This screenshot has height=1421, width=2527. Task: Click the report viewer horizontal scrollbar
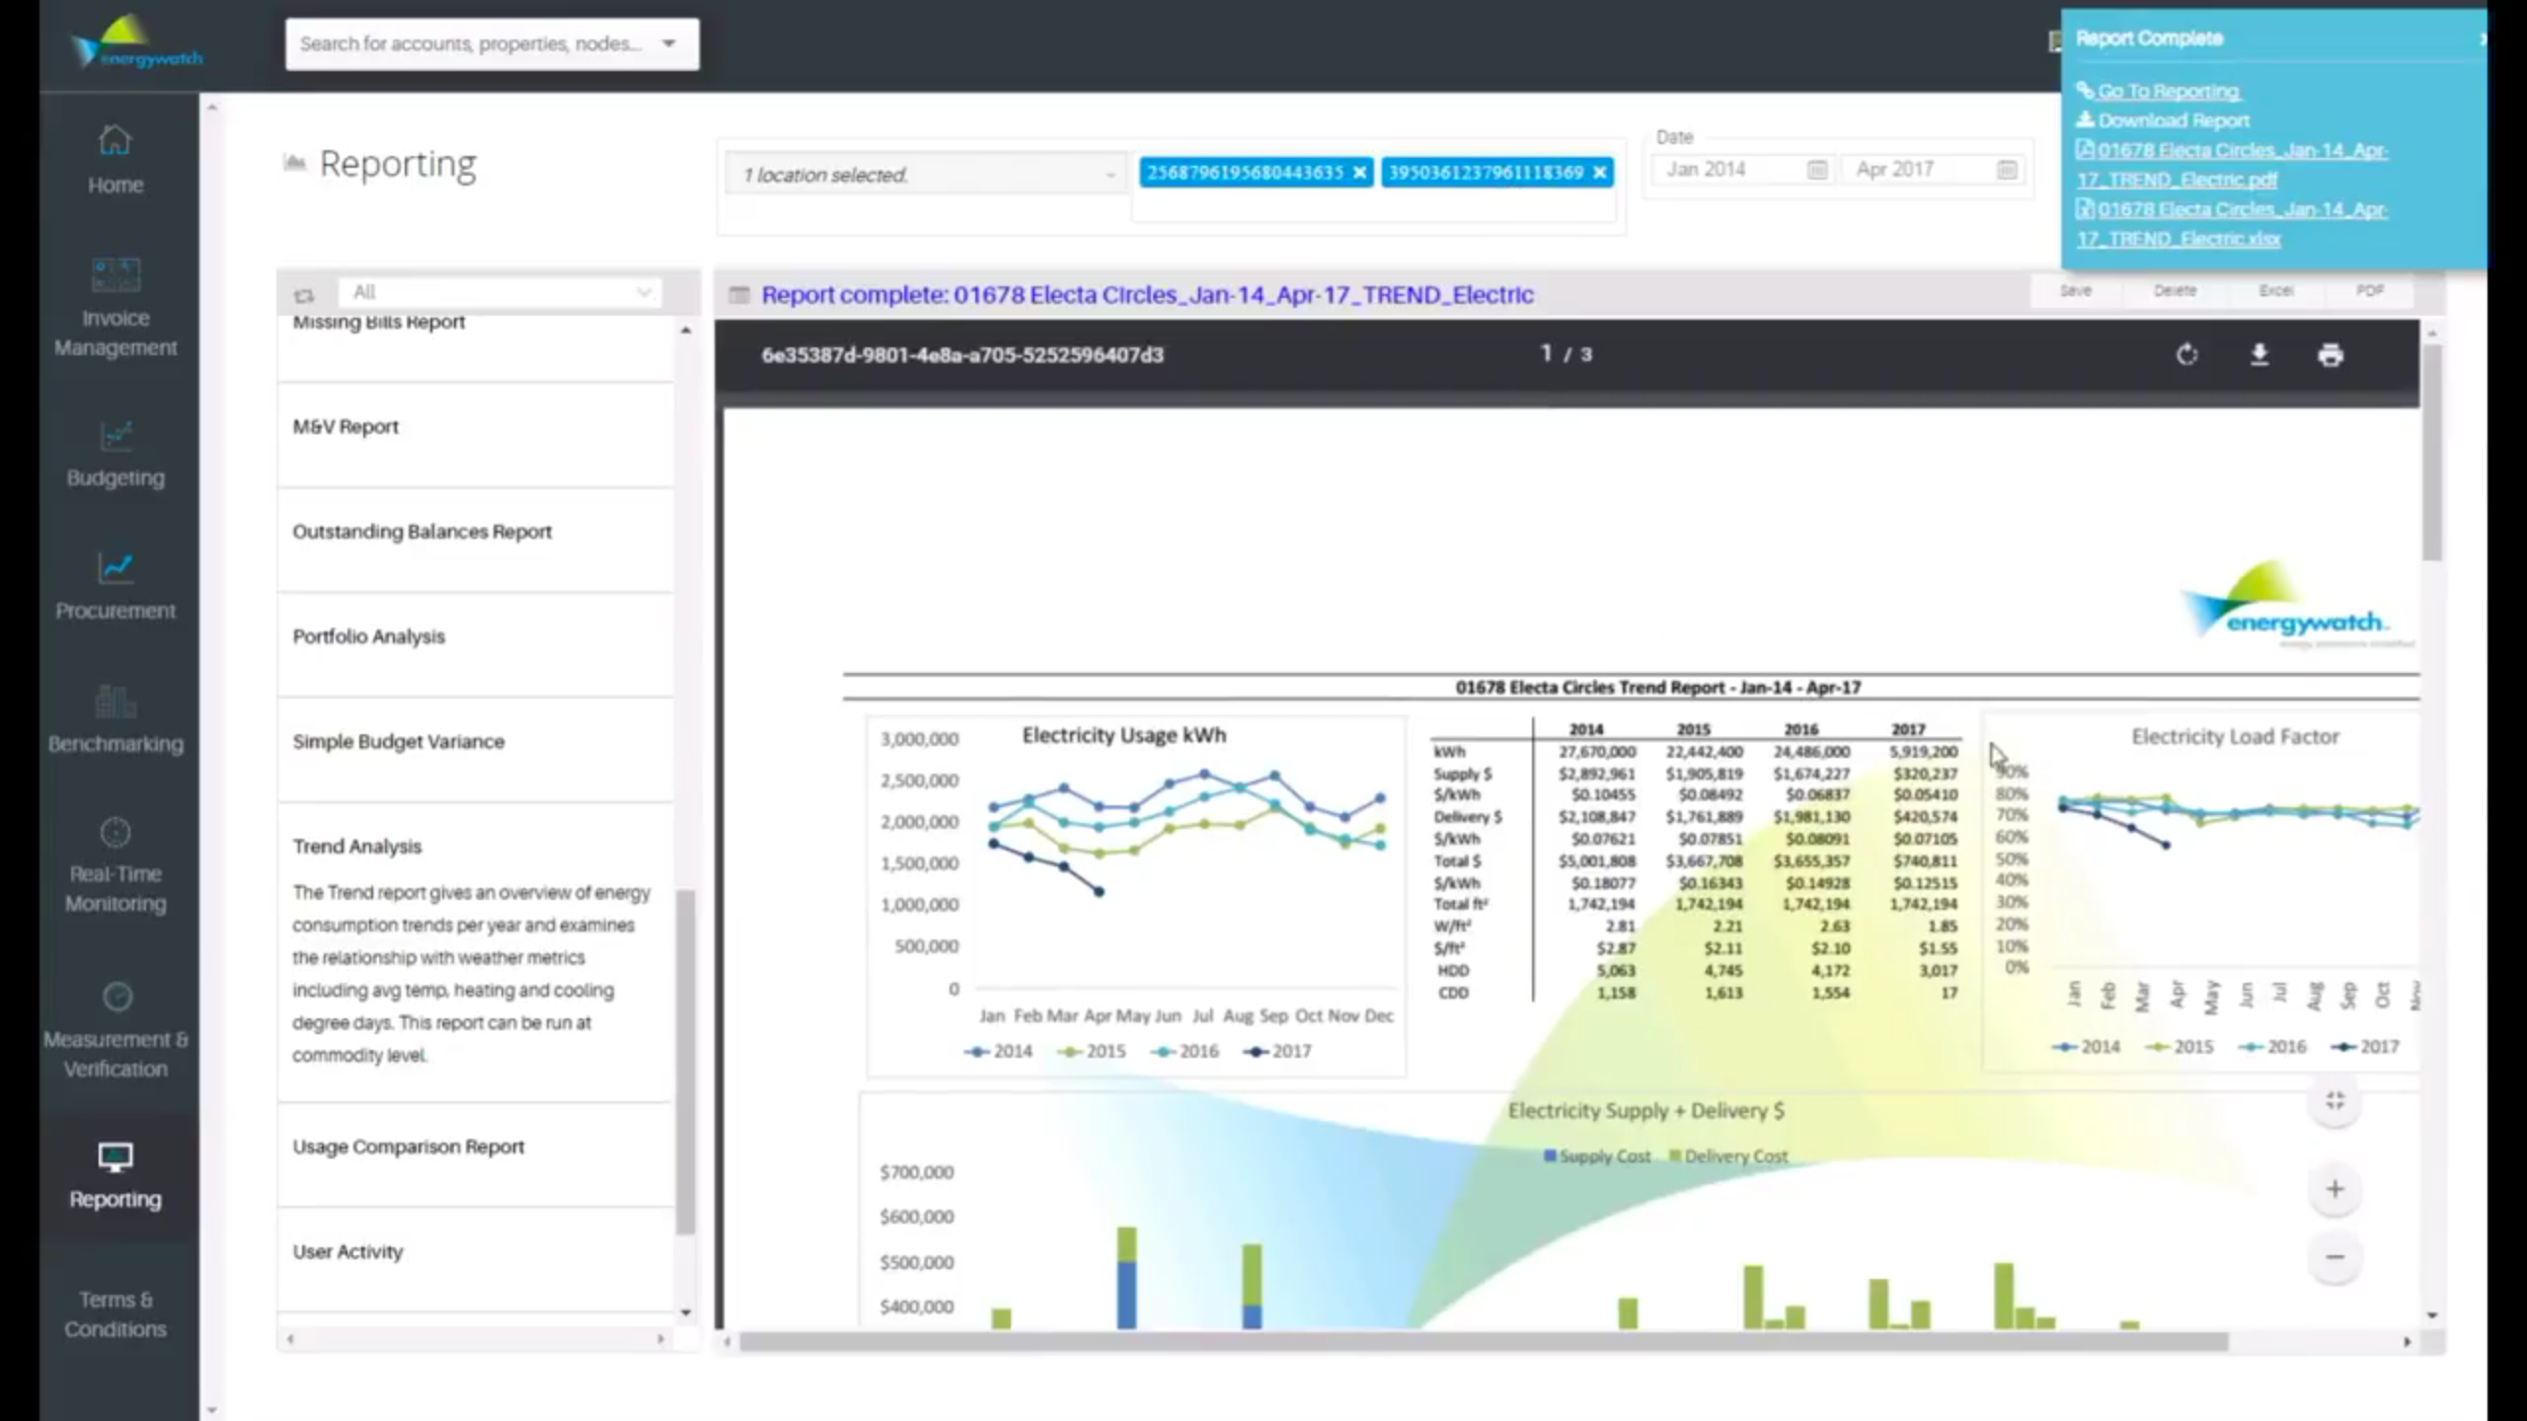pos(1481,1342)
